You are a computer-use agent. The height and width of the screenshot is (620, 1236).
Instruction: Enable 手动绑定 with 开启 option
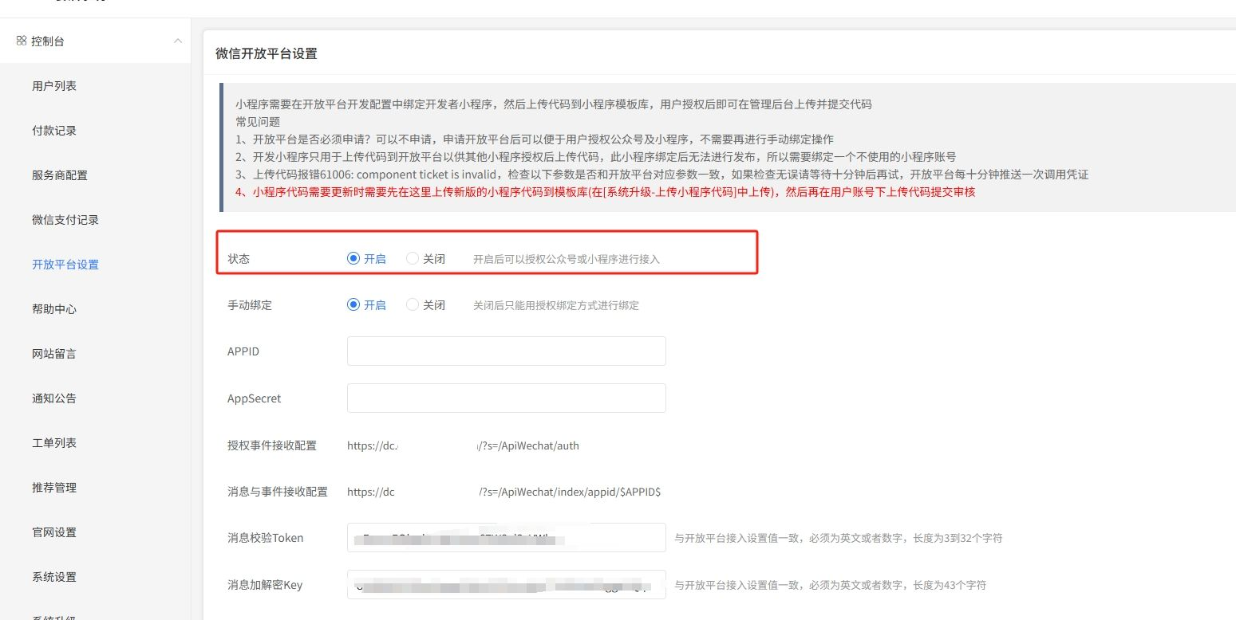coord(353,305)
